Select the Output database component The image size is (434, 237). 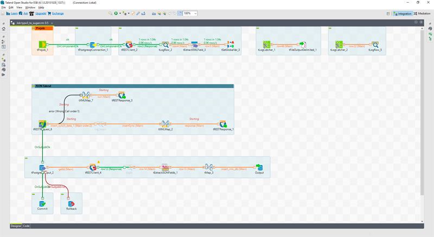point(259,167)
